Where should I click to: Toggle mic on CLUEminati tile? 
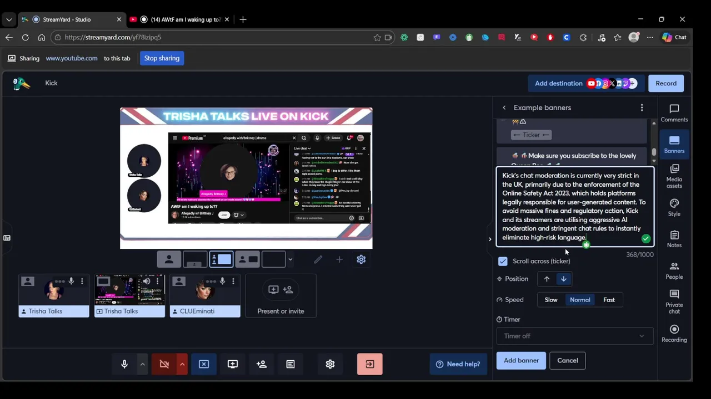222,282
